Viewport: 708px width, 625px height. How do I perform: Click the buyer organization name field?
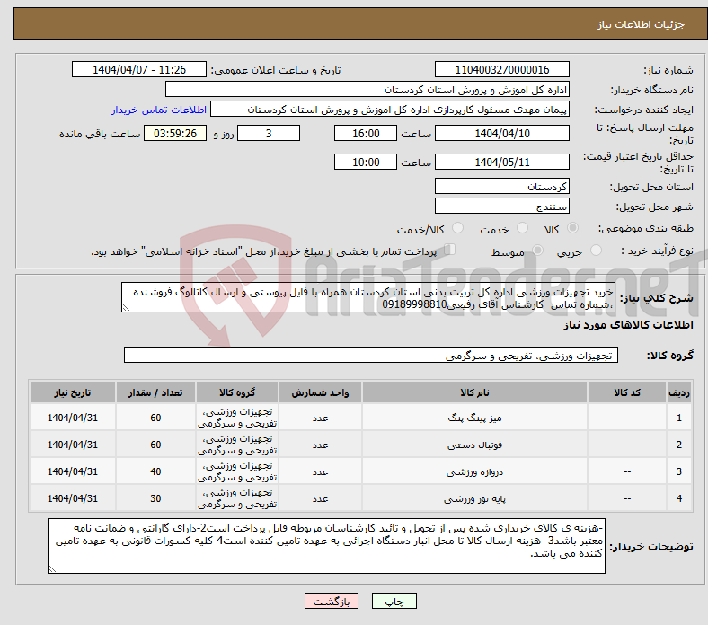pos(367,90)
